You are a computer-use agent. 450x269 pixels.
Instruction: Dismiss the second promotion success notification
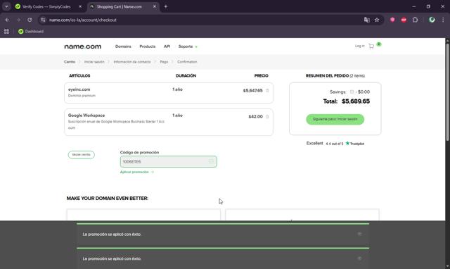click(x=359, y=258)
